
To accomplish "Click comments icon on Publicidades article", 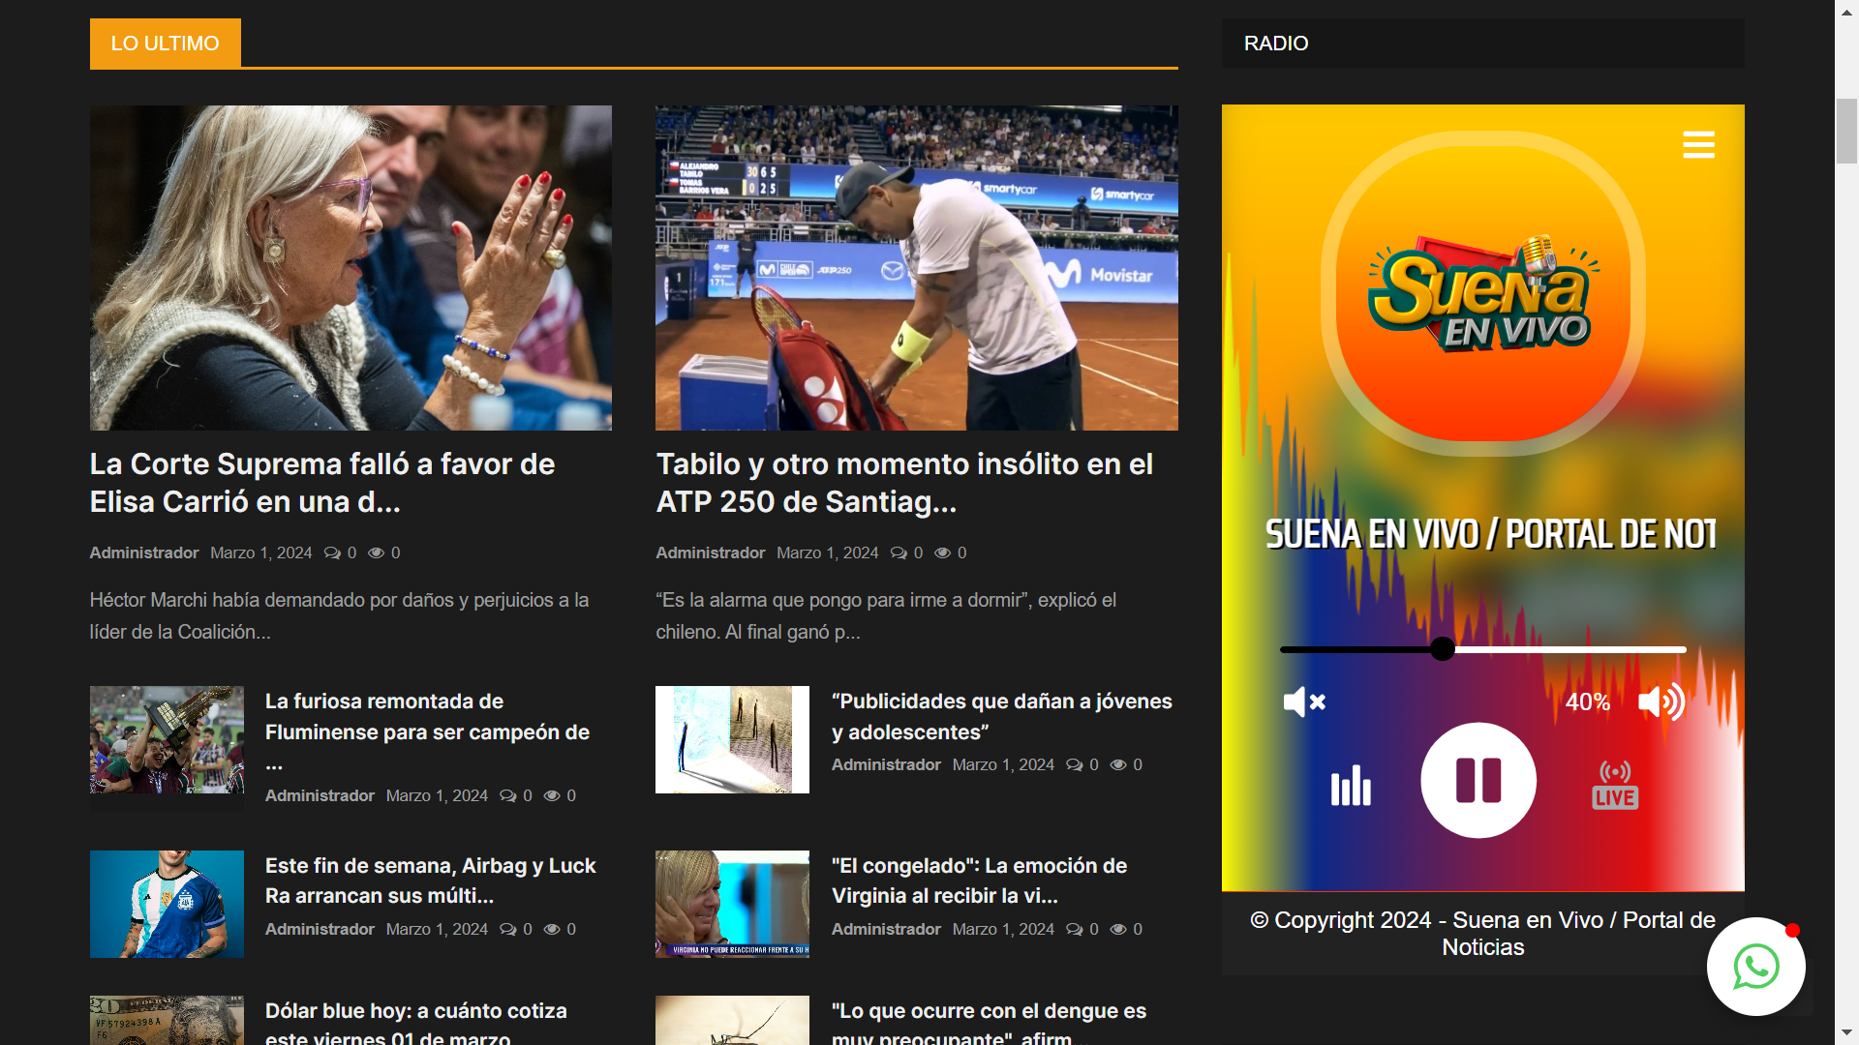I will click(1074, 765).
